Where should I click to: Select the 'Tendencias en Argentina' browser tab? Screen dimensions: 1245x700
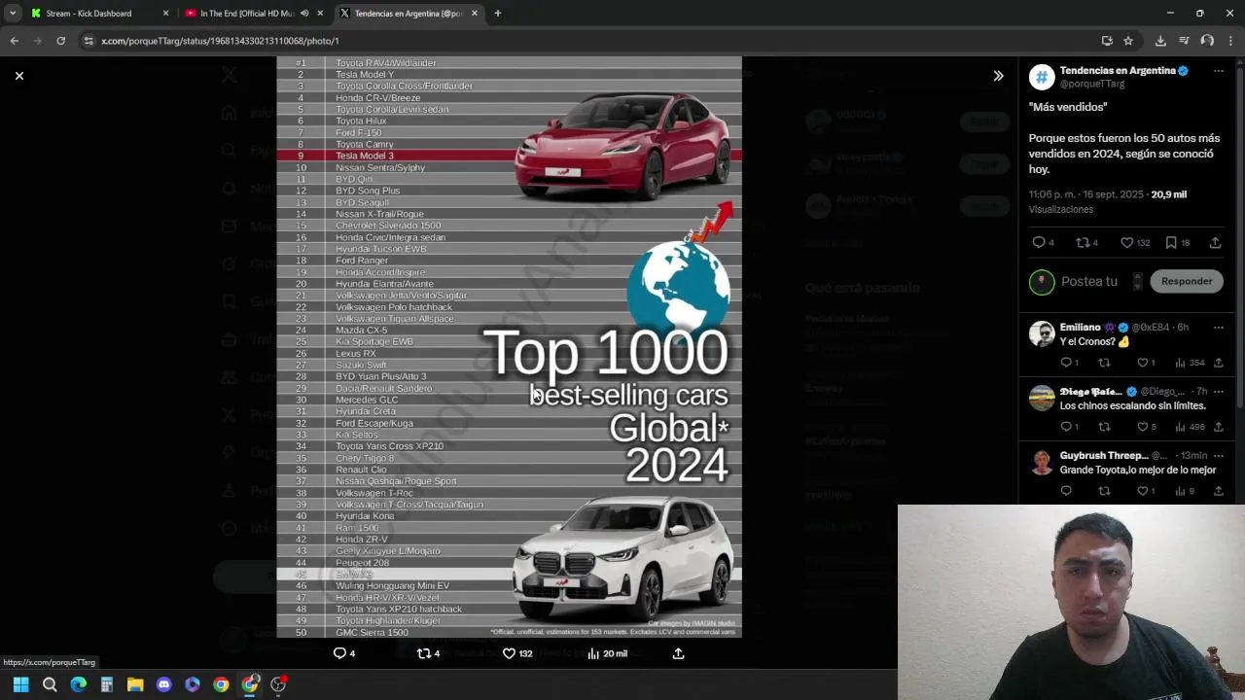pyautogui.click(x=409, y=14)
